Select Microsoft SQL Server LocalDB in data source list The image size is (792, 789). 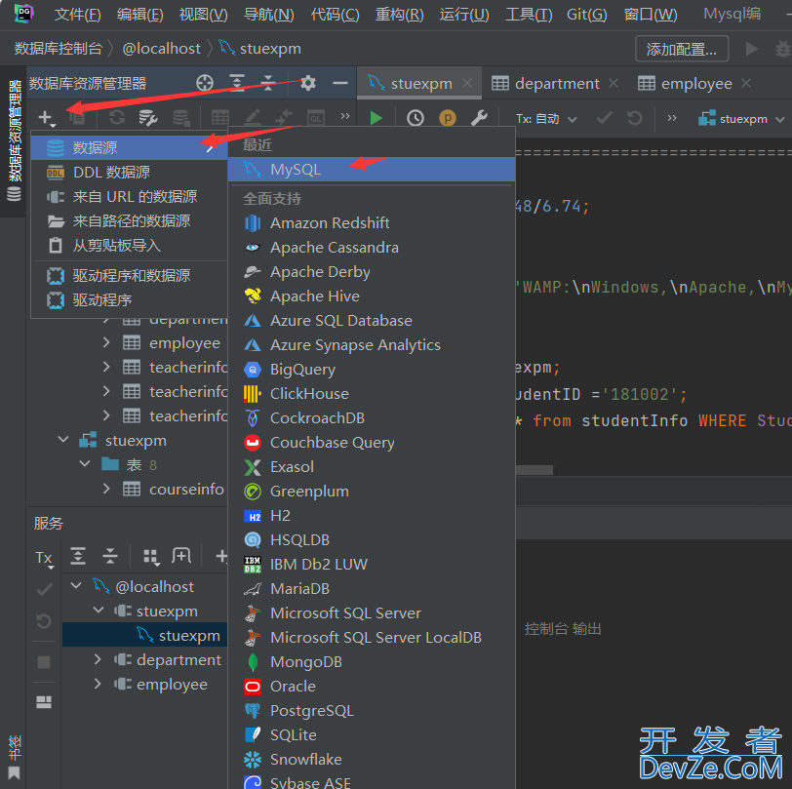click(372, 638)
